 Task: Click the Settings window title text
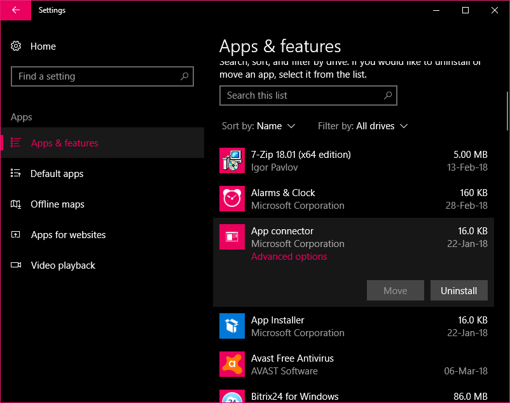pyautogui.click(x=52, y=10)
